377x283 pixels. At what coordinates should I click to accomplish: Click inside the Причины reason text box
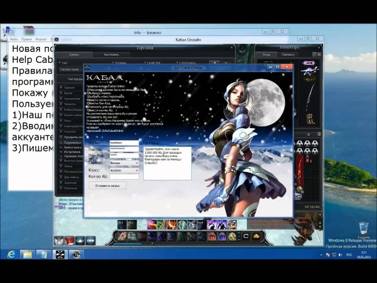coord(167,163)
